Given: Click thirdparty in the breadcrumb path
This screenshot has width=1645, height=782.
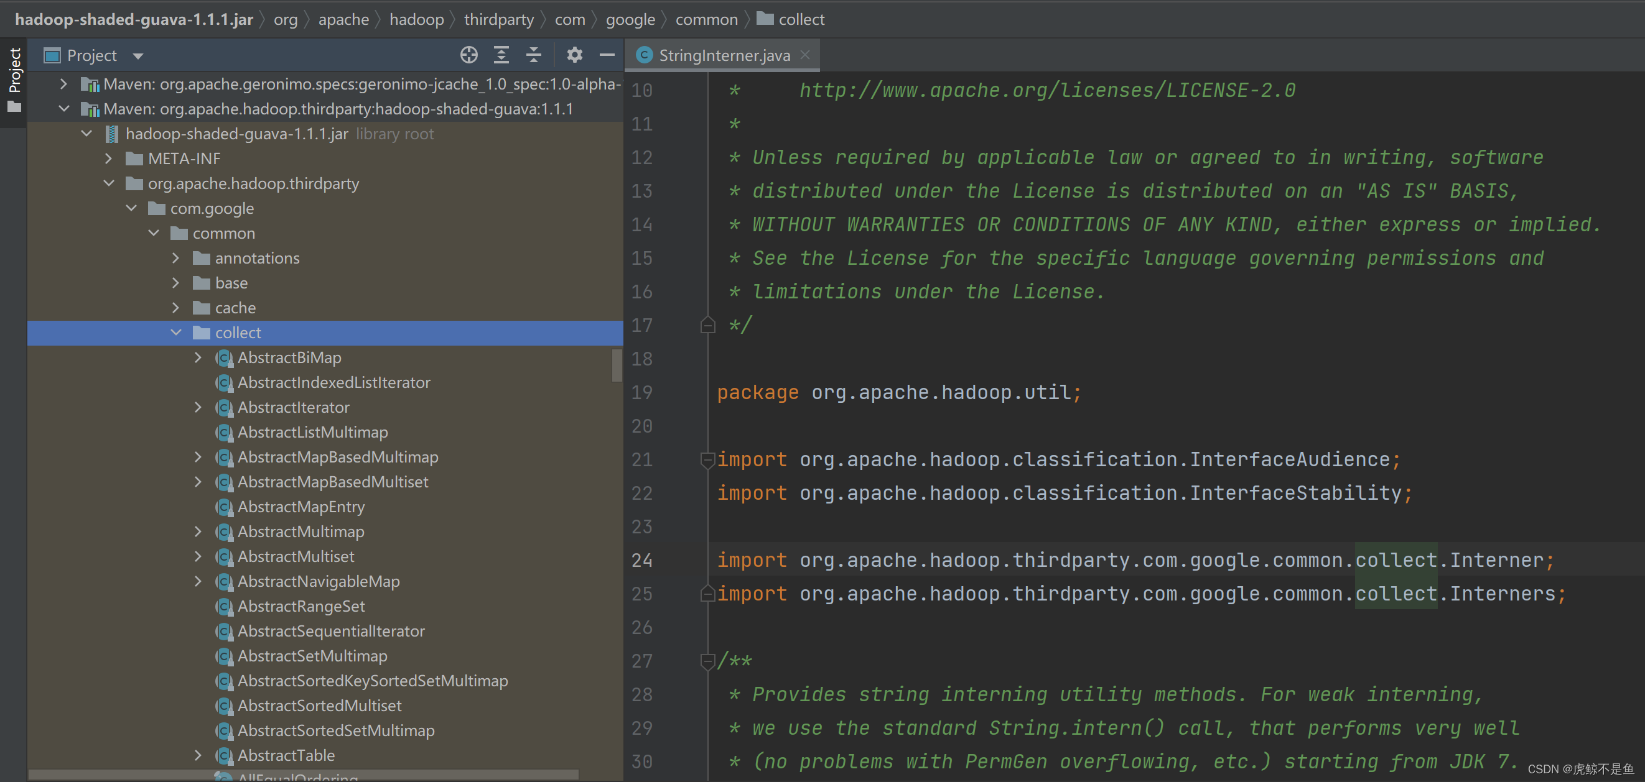Looking at the screenshot, I should 498,20.
